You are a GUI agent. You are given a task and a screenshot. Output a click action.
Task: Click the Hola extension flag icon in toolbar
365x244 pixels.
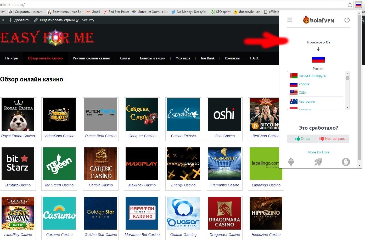358,5
